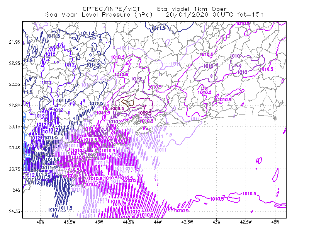Click the 23.1S latitude axis label

point(15,126)
